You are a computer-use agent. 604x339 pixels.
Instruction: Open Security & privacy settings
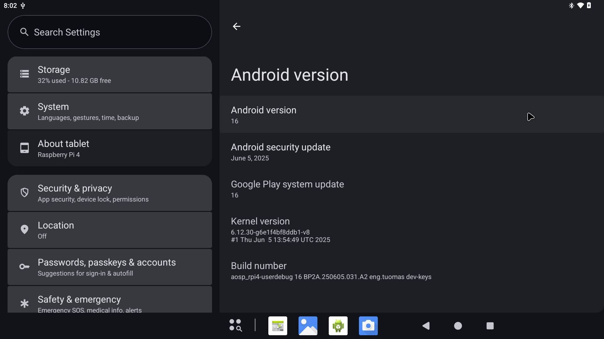coord(109,193)
